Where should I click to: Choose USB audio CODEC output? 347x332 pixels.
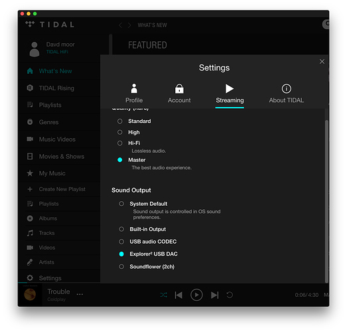coord(121,242)
